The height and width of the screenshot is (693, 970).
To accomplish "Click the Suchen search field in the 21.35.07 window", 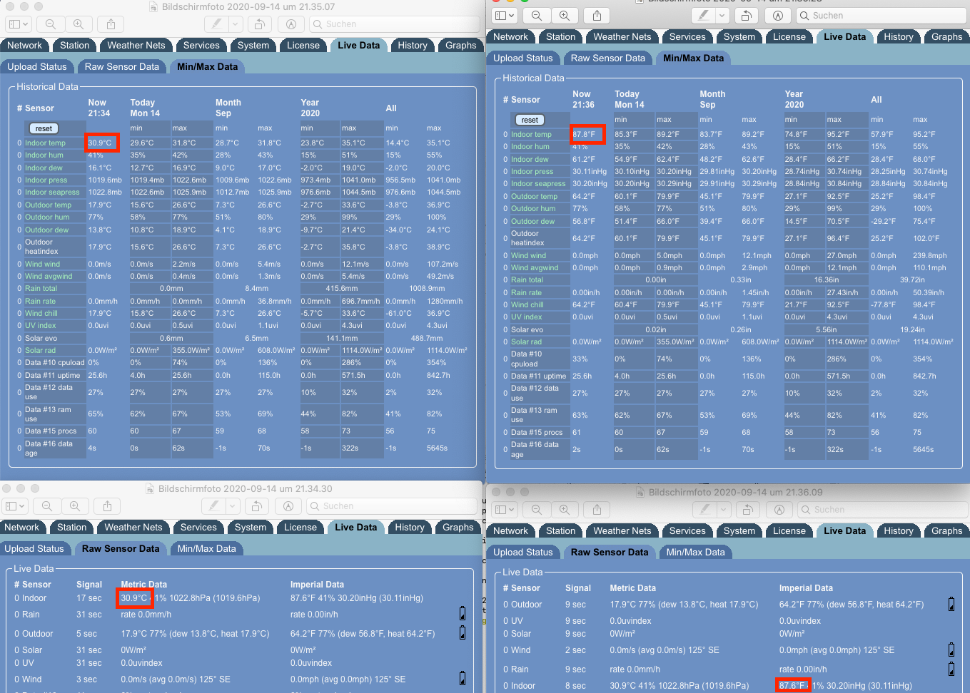I will (x=395, y=24).
